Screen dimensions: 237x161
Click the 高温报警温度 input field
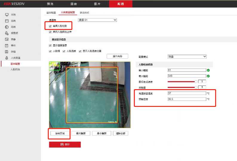[187, 93]
